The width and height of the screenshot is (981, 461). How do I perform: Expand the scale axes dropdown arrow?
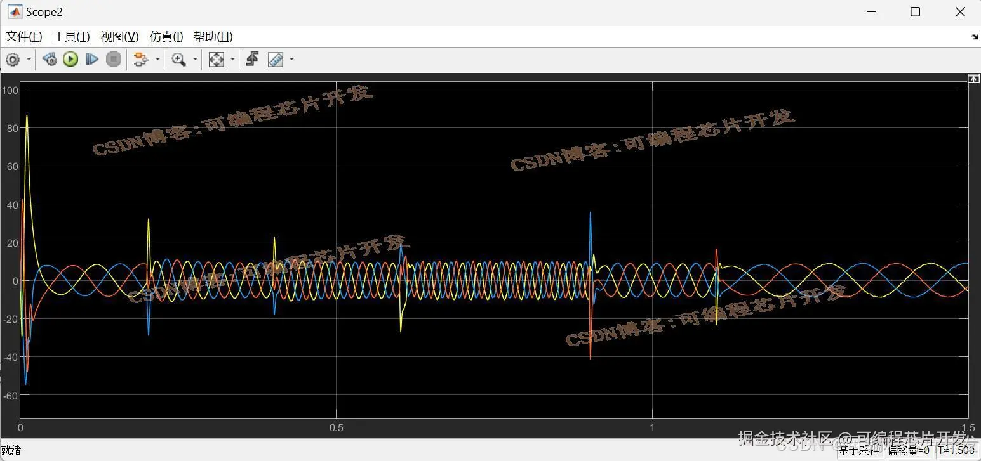coord(232,60)
